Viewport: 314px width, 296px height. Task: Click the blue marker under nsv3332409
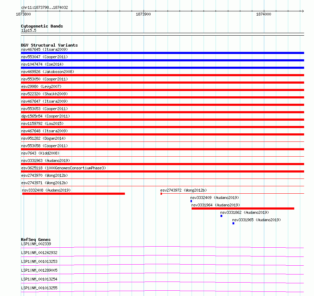191,201
